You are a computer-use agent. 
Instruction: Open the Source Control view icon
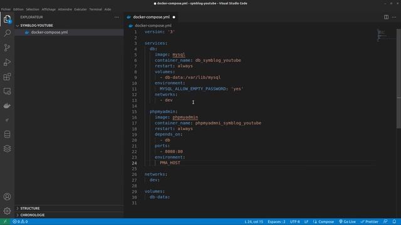pos(7,47)
